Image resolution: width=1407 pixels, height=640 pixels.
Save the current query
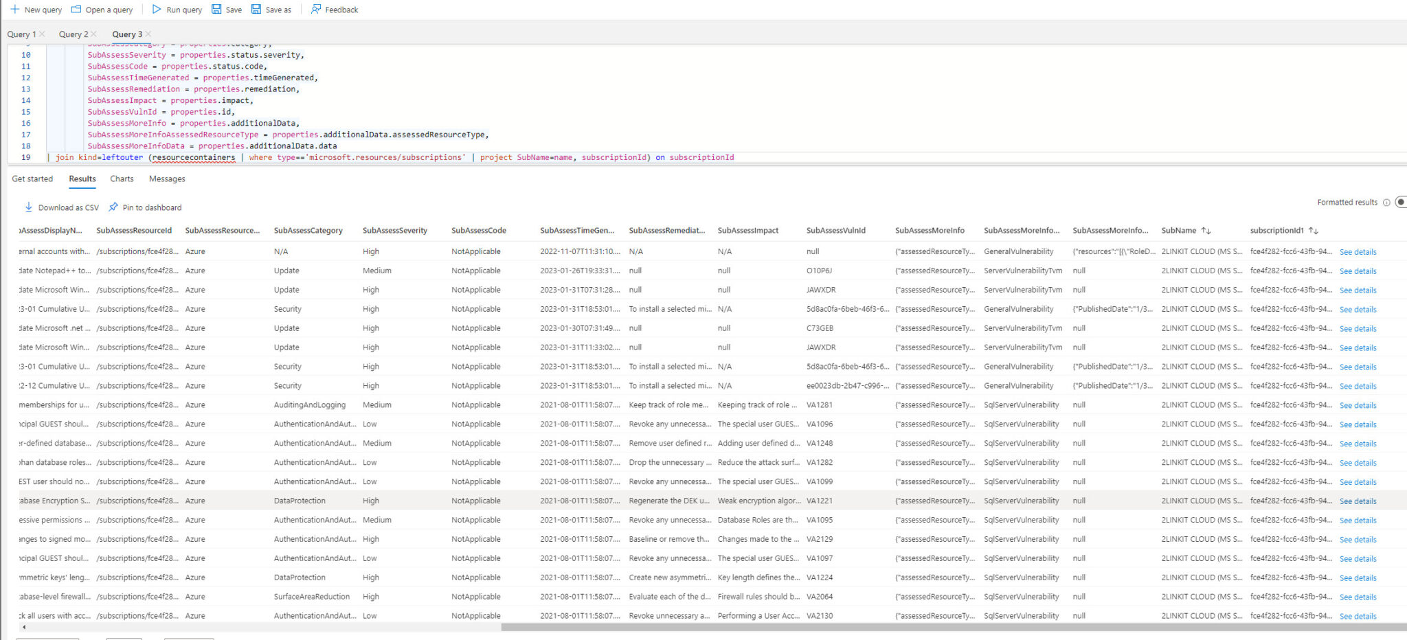coord(226,10)
